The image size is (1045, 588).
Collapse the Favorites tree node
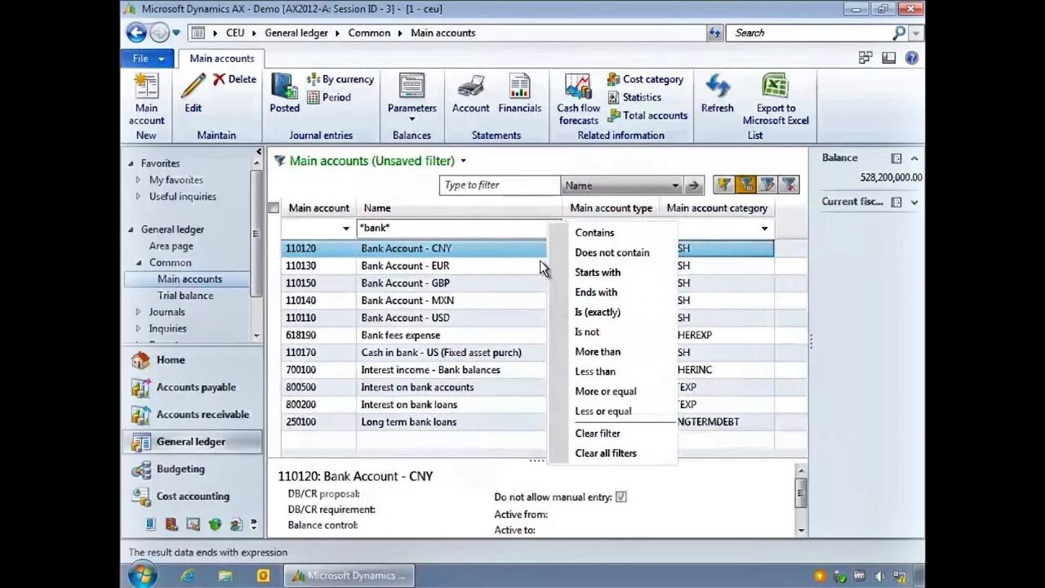point(131,163)
